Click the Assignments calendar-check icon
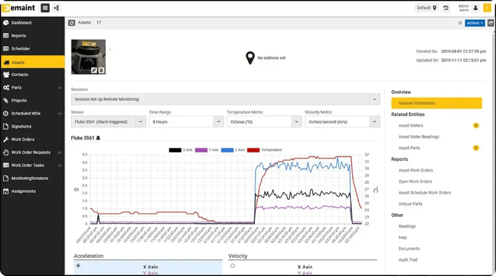Screen dimensions: 496x276 (6, 191)
